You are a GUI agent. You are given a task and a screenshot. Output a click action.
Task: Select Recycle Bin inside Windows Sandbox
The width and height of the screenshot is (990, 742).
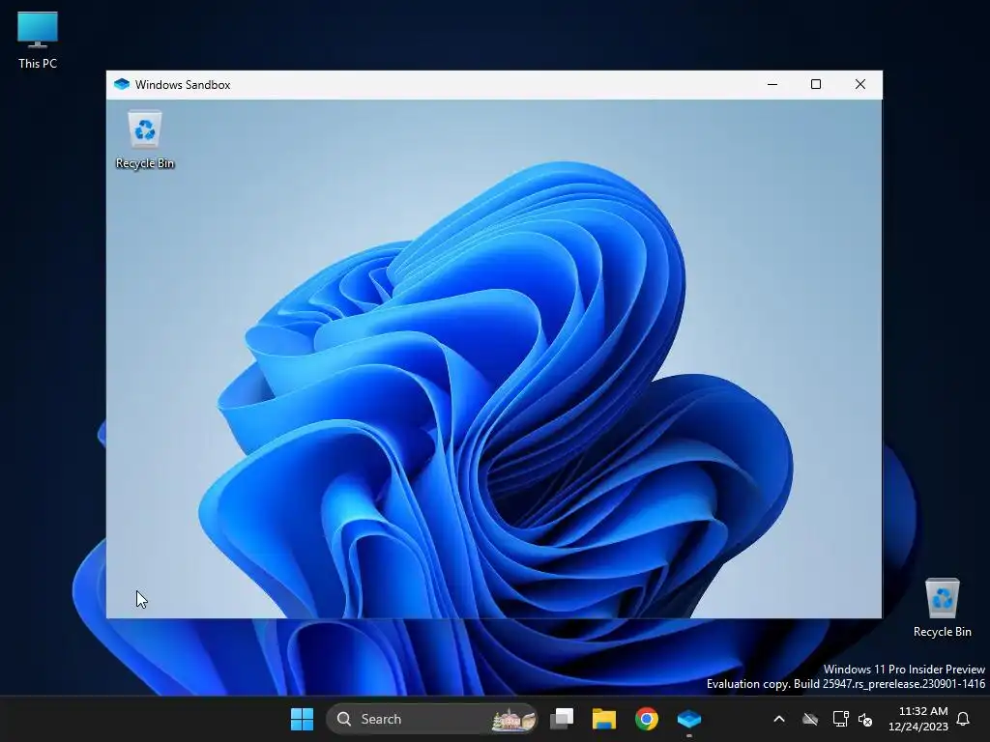point(145,140)
